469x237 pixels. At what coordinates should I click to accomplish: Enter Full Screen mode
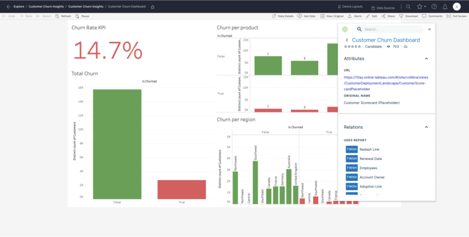[x=456, y=16]
